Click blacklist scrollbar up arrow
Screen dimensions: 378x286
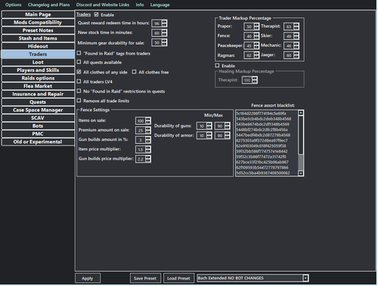pyautogui.click(x=301, y=113)
